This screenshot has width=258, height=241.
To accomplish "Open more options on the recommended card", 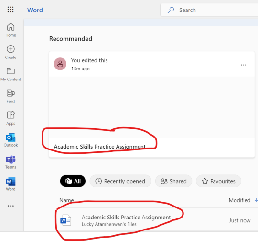I will click(244, 65).
